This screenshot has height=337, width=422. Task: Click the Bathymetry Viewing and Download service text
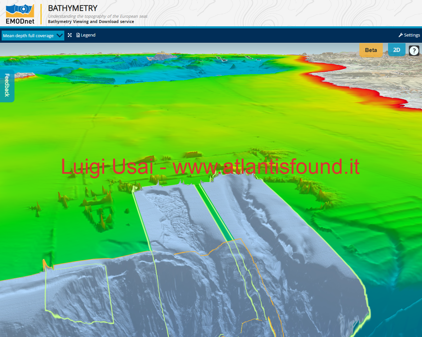(91, 21)
